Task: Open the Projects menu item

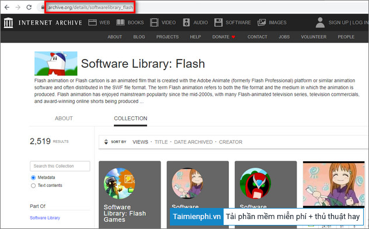Action: pyautogui.click(x=168, y=37)
